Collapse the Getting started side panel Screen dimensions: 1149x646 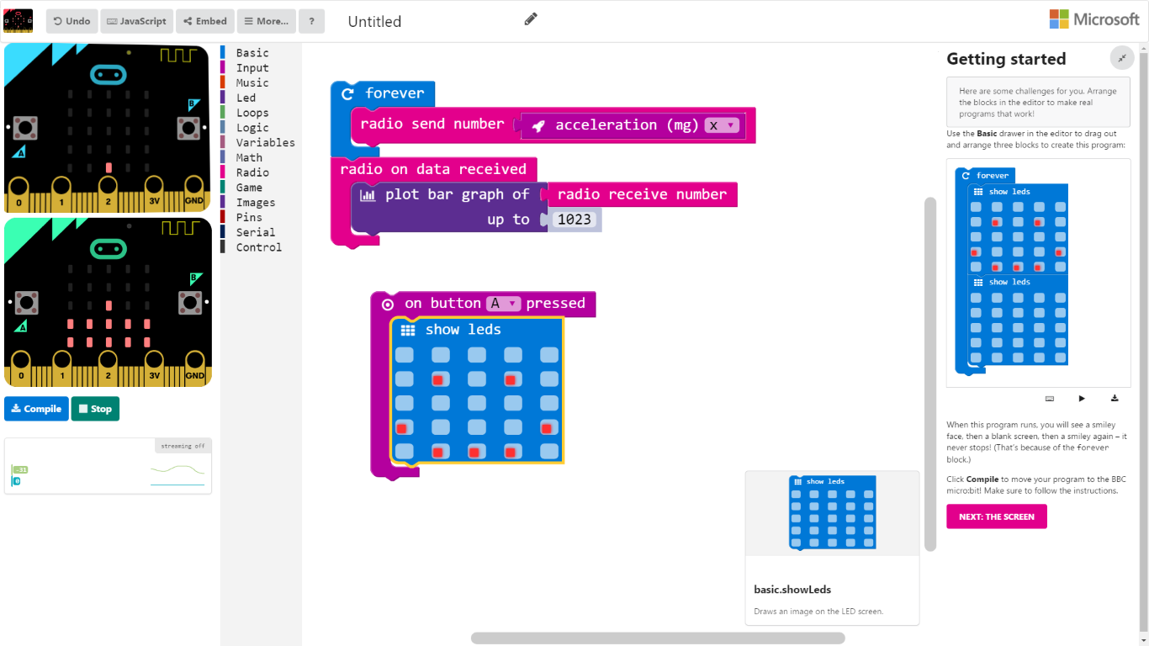(x=1122, y=58)
